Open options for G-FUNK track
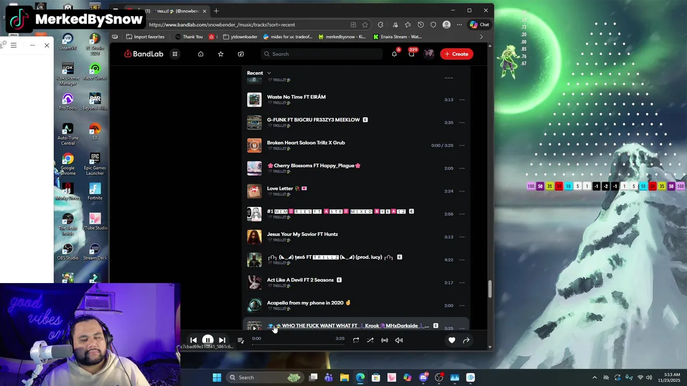 click(462, 122)
